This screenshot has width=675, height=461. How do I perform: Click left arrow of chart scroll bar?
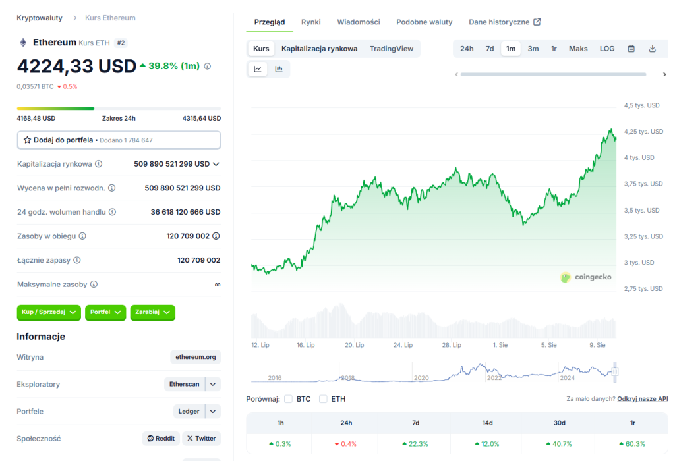pyautogui.click(x=457, y=75)
